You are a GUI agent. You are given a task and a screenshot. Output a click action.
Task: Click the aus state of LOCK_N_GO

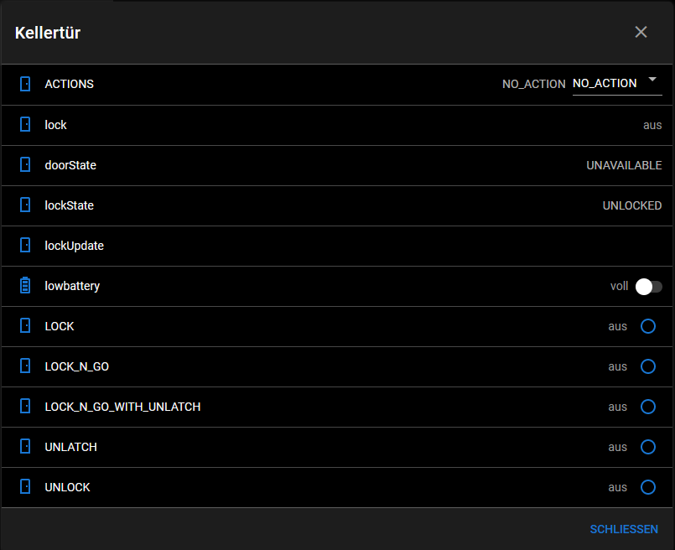618,367
